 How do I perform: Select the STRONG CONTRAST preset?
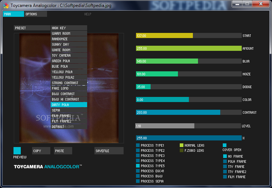coord(69,83)
